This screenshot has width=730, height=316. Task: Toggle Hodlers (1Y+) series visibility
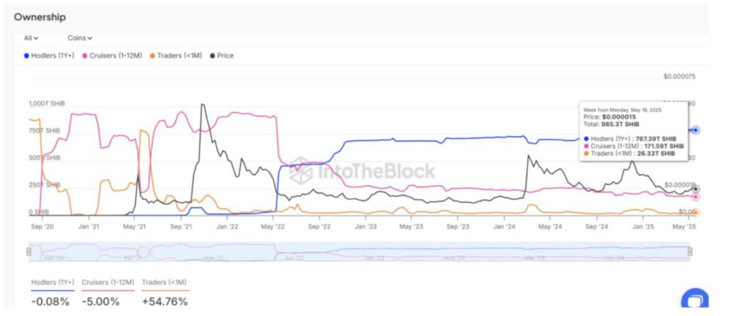tap(54, 56)
